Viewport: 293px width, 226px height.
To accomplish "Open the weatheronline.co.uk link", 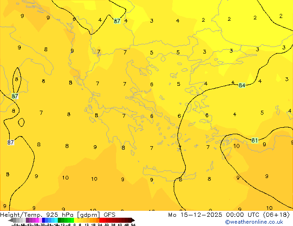I will pyautogui.click(x=254, y=222).
